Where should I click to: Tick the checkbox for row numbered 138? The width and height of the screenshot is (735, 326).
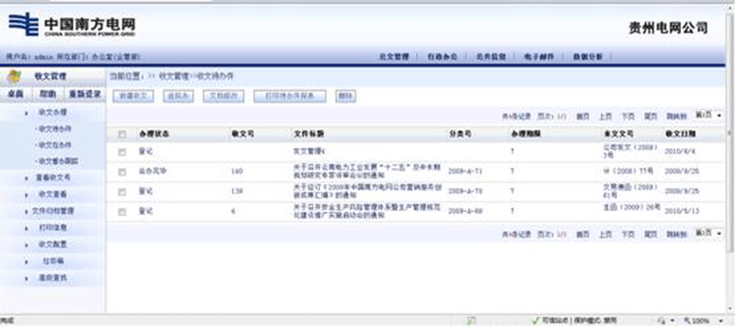(122, 192)
